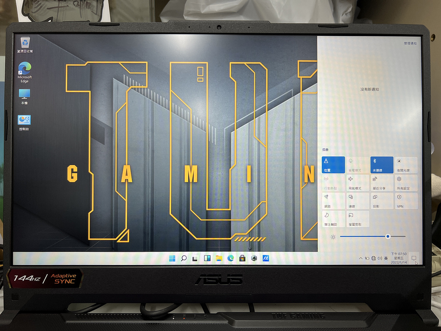Close notification center via taskbar notification icon
This screenshot has height=331, width=441.
point(414,258)
